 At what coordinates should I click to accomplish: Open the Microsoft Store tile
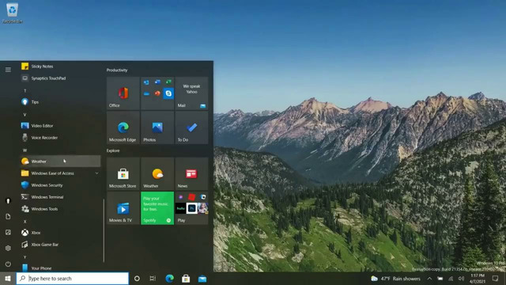[123, 174]
